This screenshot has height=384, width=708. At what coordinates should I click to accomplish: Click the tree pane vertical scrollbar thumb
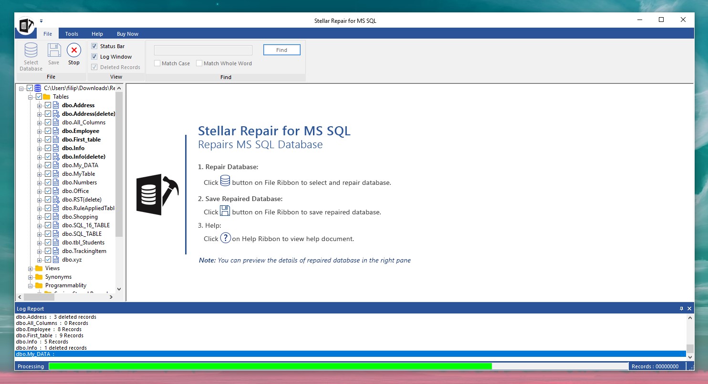click(119, 164)
